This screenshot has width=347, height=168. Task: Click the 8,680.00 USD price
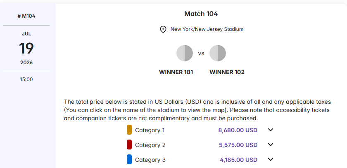(238, 130)
